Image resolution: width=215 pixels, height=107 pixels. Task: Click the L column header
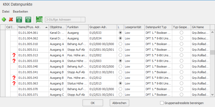point(121,27)
